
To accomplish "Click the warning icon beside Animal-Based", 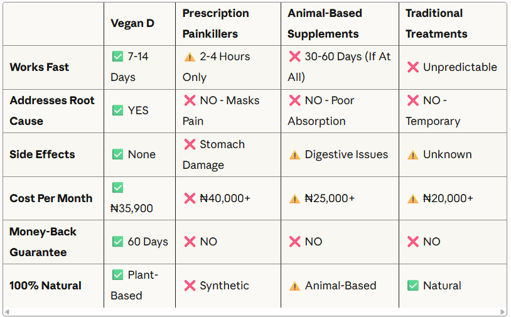I will pos(294,286).
